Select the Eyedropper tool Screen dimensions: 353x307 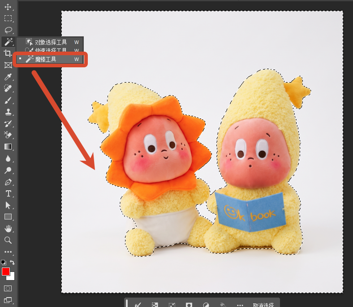point(8,77)
